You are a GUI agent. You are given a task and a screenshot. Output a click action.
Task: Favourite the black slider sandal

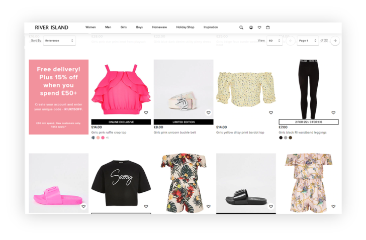271,206
